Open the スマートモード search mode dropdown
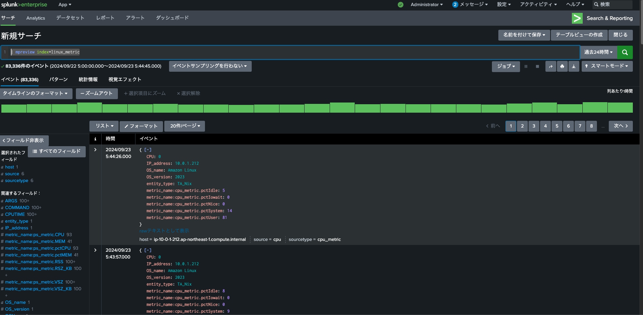Viewport: 643px width, 315px height. point(607,66)
